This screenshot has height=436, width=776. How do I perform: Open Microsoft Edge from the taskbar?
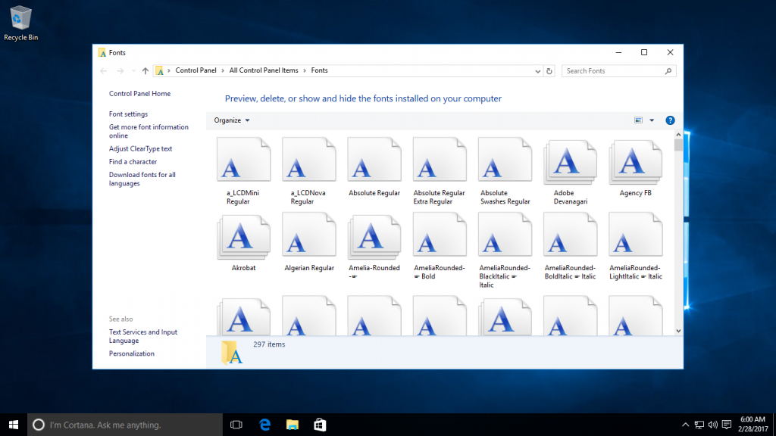[264, 424]
